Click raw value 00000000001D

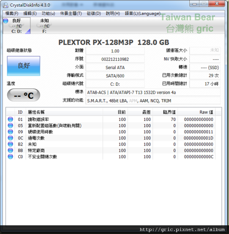point(199,138)
